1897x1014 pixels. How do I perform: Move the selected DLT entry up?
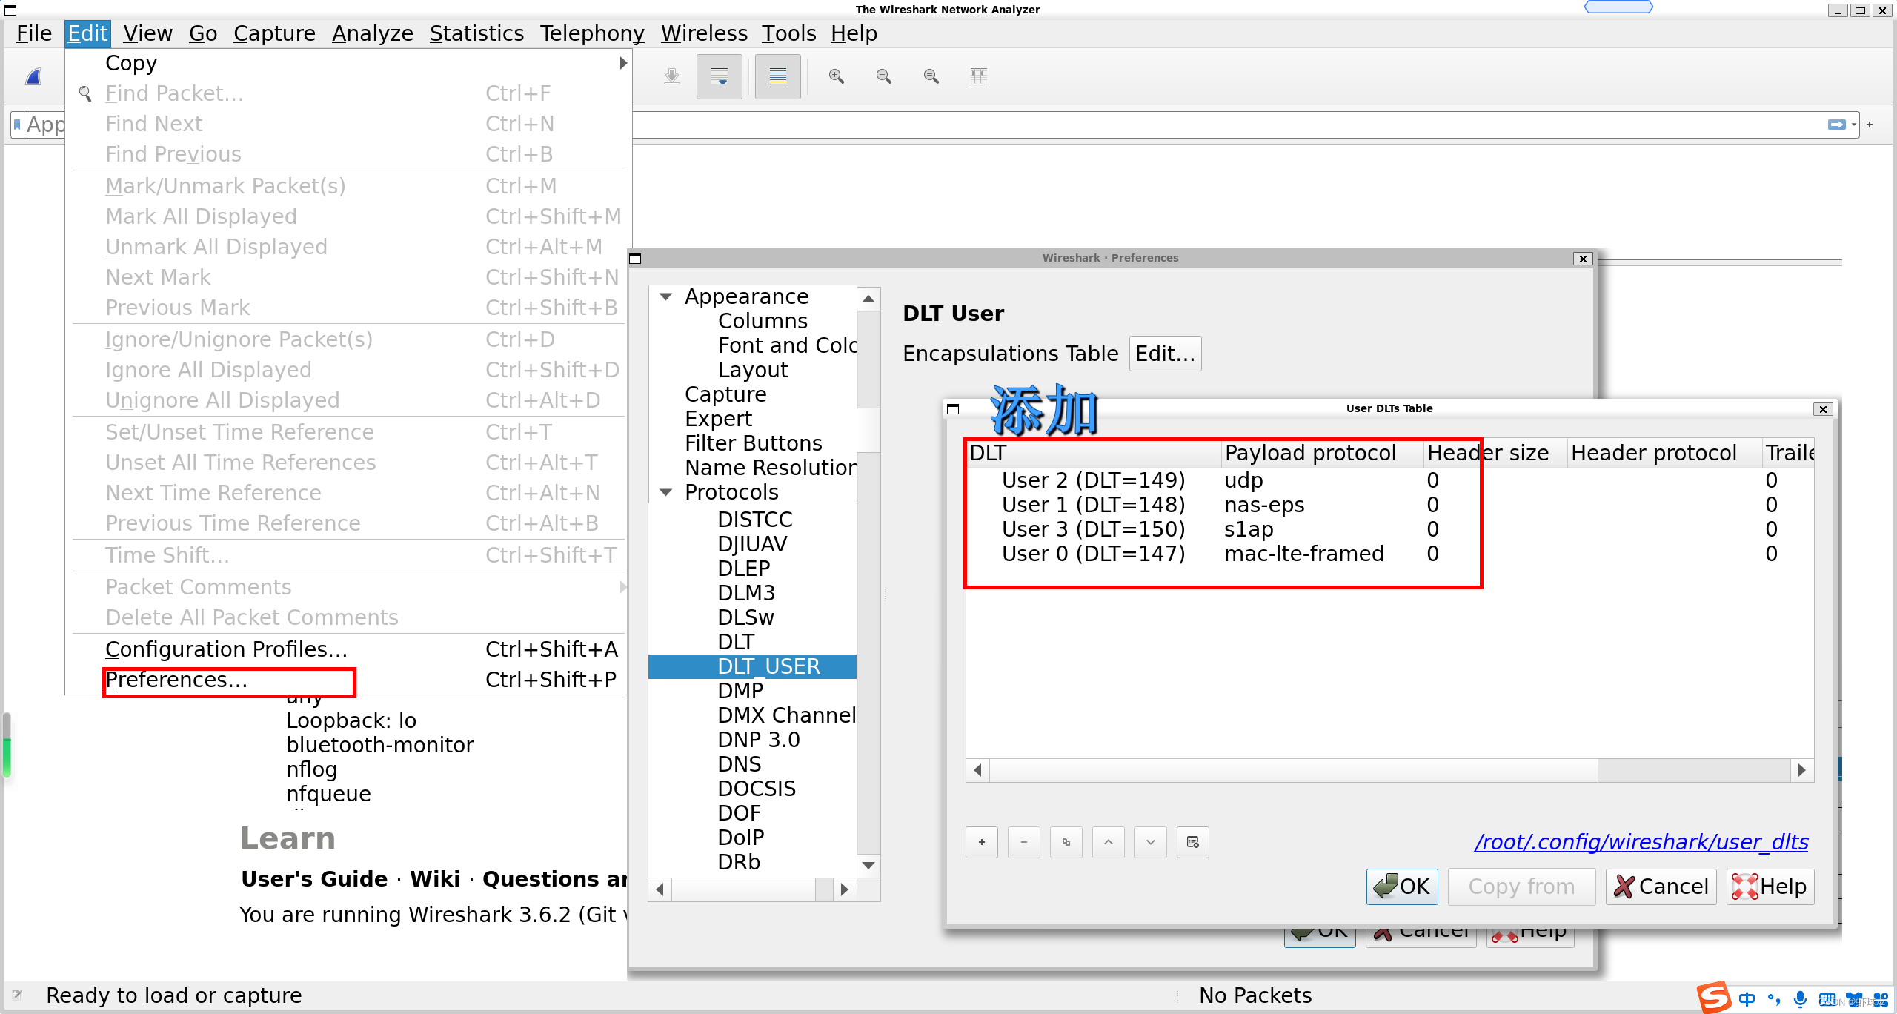(1108, 842)
